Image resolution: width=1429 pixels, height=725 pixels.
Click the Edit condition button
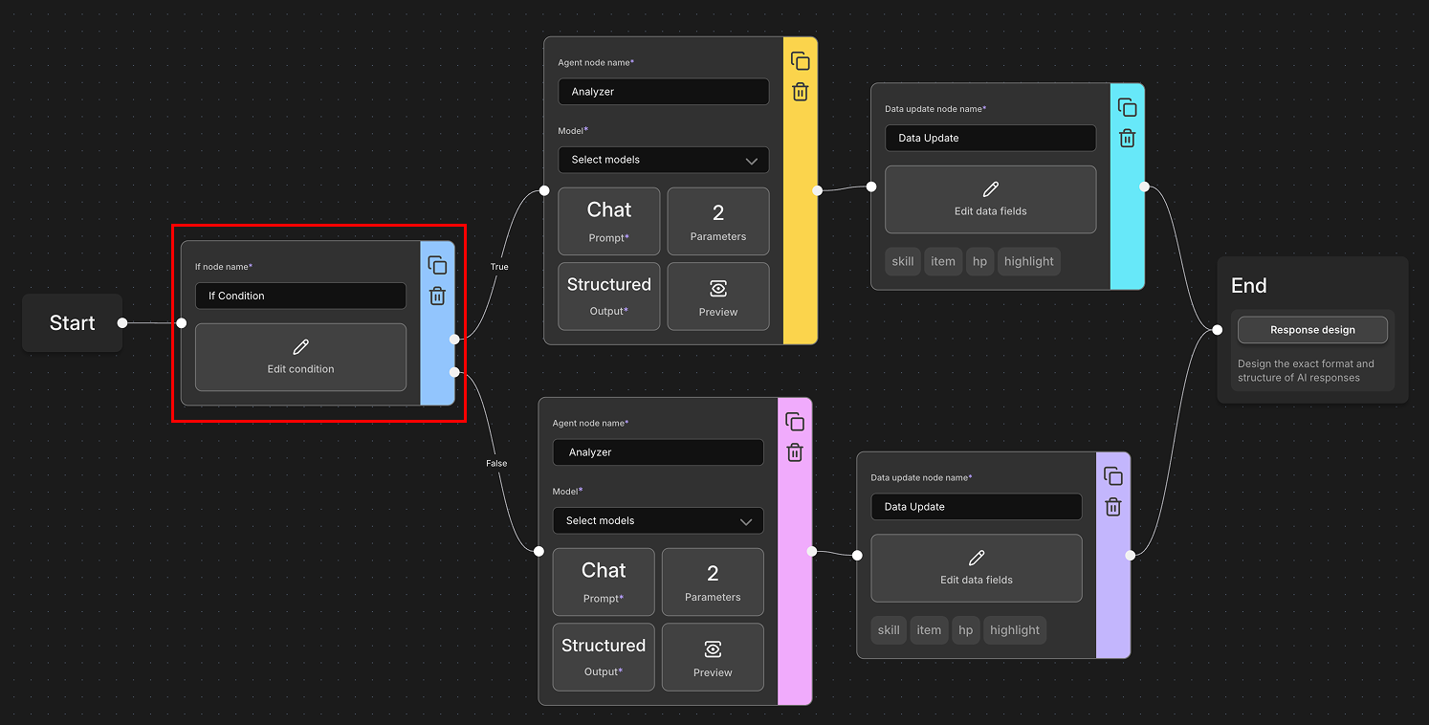click(300, 357)
